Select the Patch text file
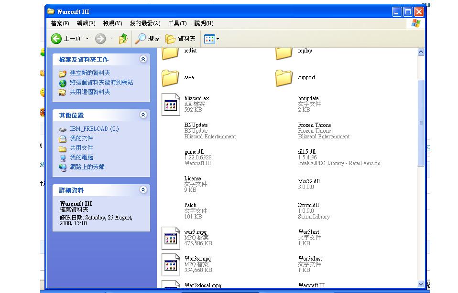This screenshot has height=293, width=458. click(x=196, y=211)
